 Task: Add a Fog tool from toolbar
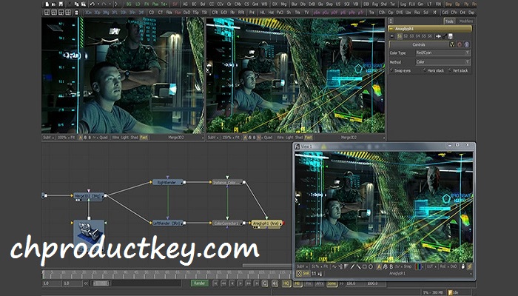pos(375,4)
